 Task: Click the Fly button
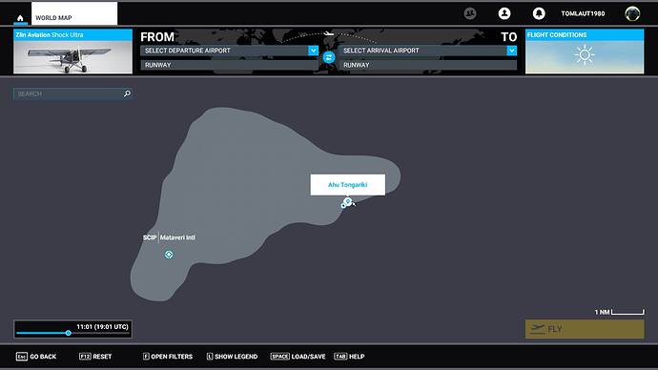click(x=585, y=329)
